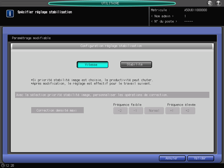Screen dimensions: 224x168
Task: Click Valider to confirm settings
Action: coord(201,158)
